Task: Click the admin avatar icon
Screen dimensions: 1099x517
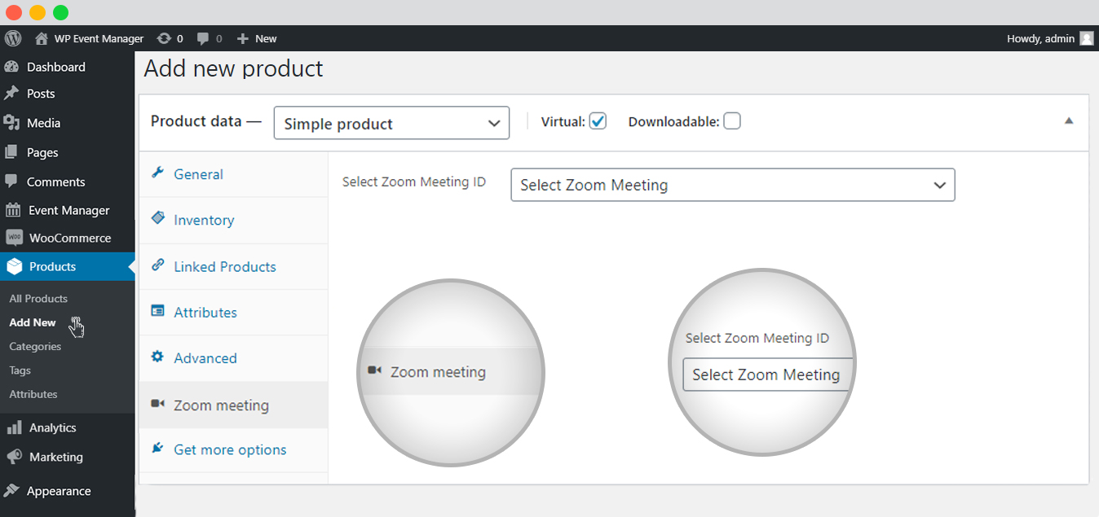Action: pos(1087,38)
